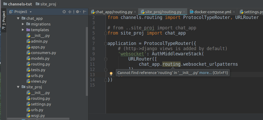
Task: Collapse the chat_app folder
Action: pyautogui.click(x=18, y=18)
